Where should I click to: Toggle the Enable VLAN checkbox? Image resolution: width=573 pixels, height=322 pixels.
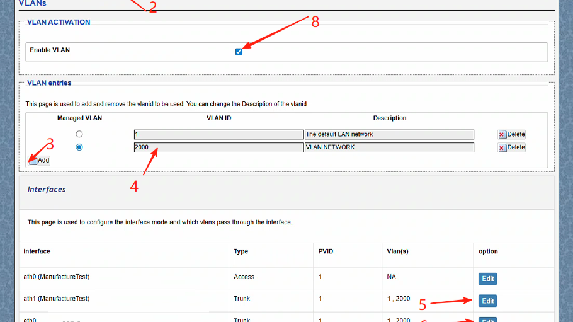pyautogui.click(x=239, y=52)
